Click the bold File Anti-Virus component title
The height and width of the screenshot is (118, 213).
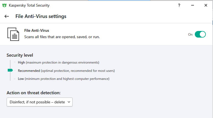click(x=37, y=31)
